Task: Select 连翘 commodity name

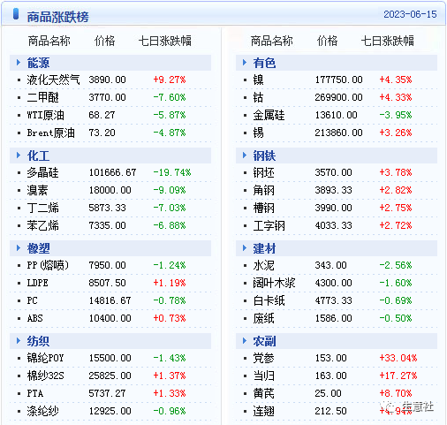Action: pyautogui.click(x=263, y=411)
